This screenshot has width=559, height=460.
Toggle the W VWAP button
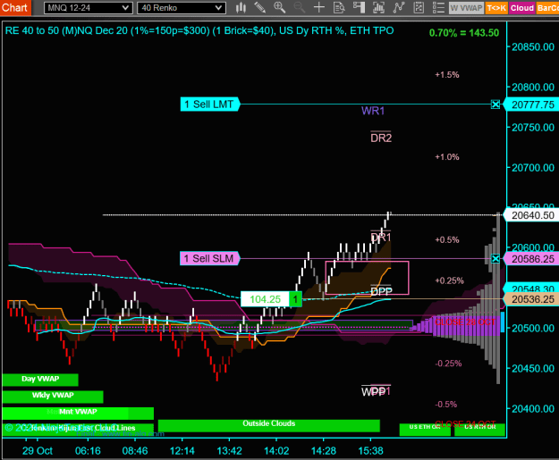(x=466, y=8)
